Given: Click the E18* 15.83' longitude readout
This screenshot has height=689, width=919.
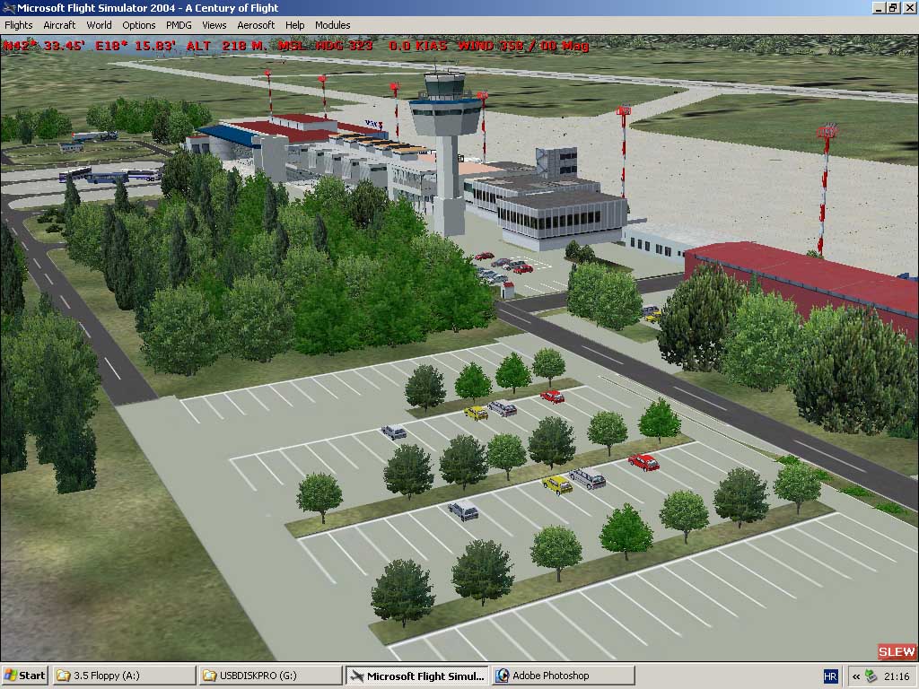Looking at the screenshot, I should tap(136, 46).
